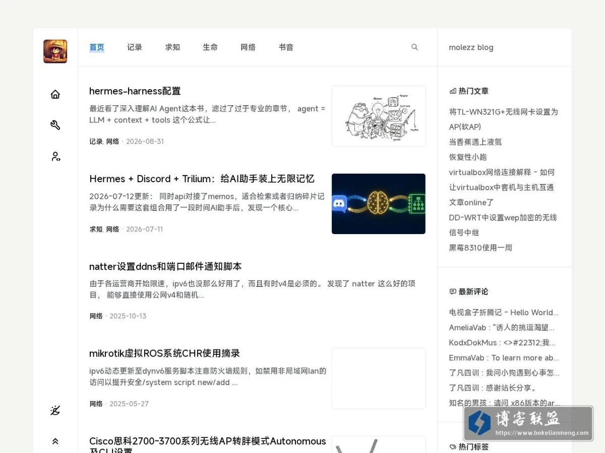Click 网络 category under Hermes Discord post
605x453 pixels.
point(112,229)
